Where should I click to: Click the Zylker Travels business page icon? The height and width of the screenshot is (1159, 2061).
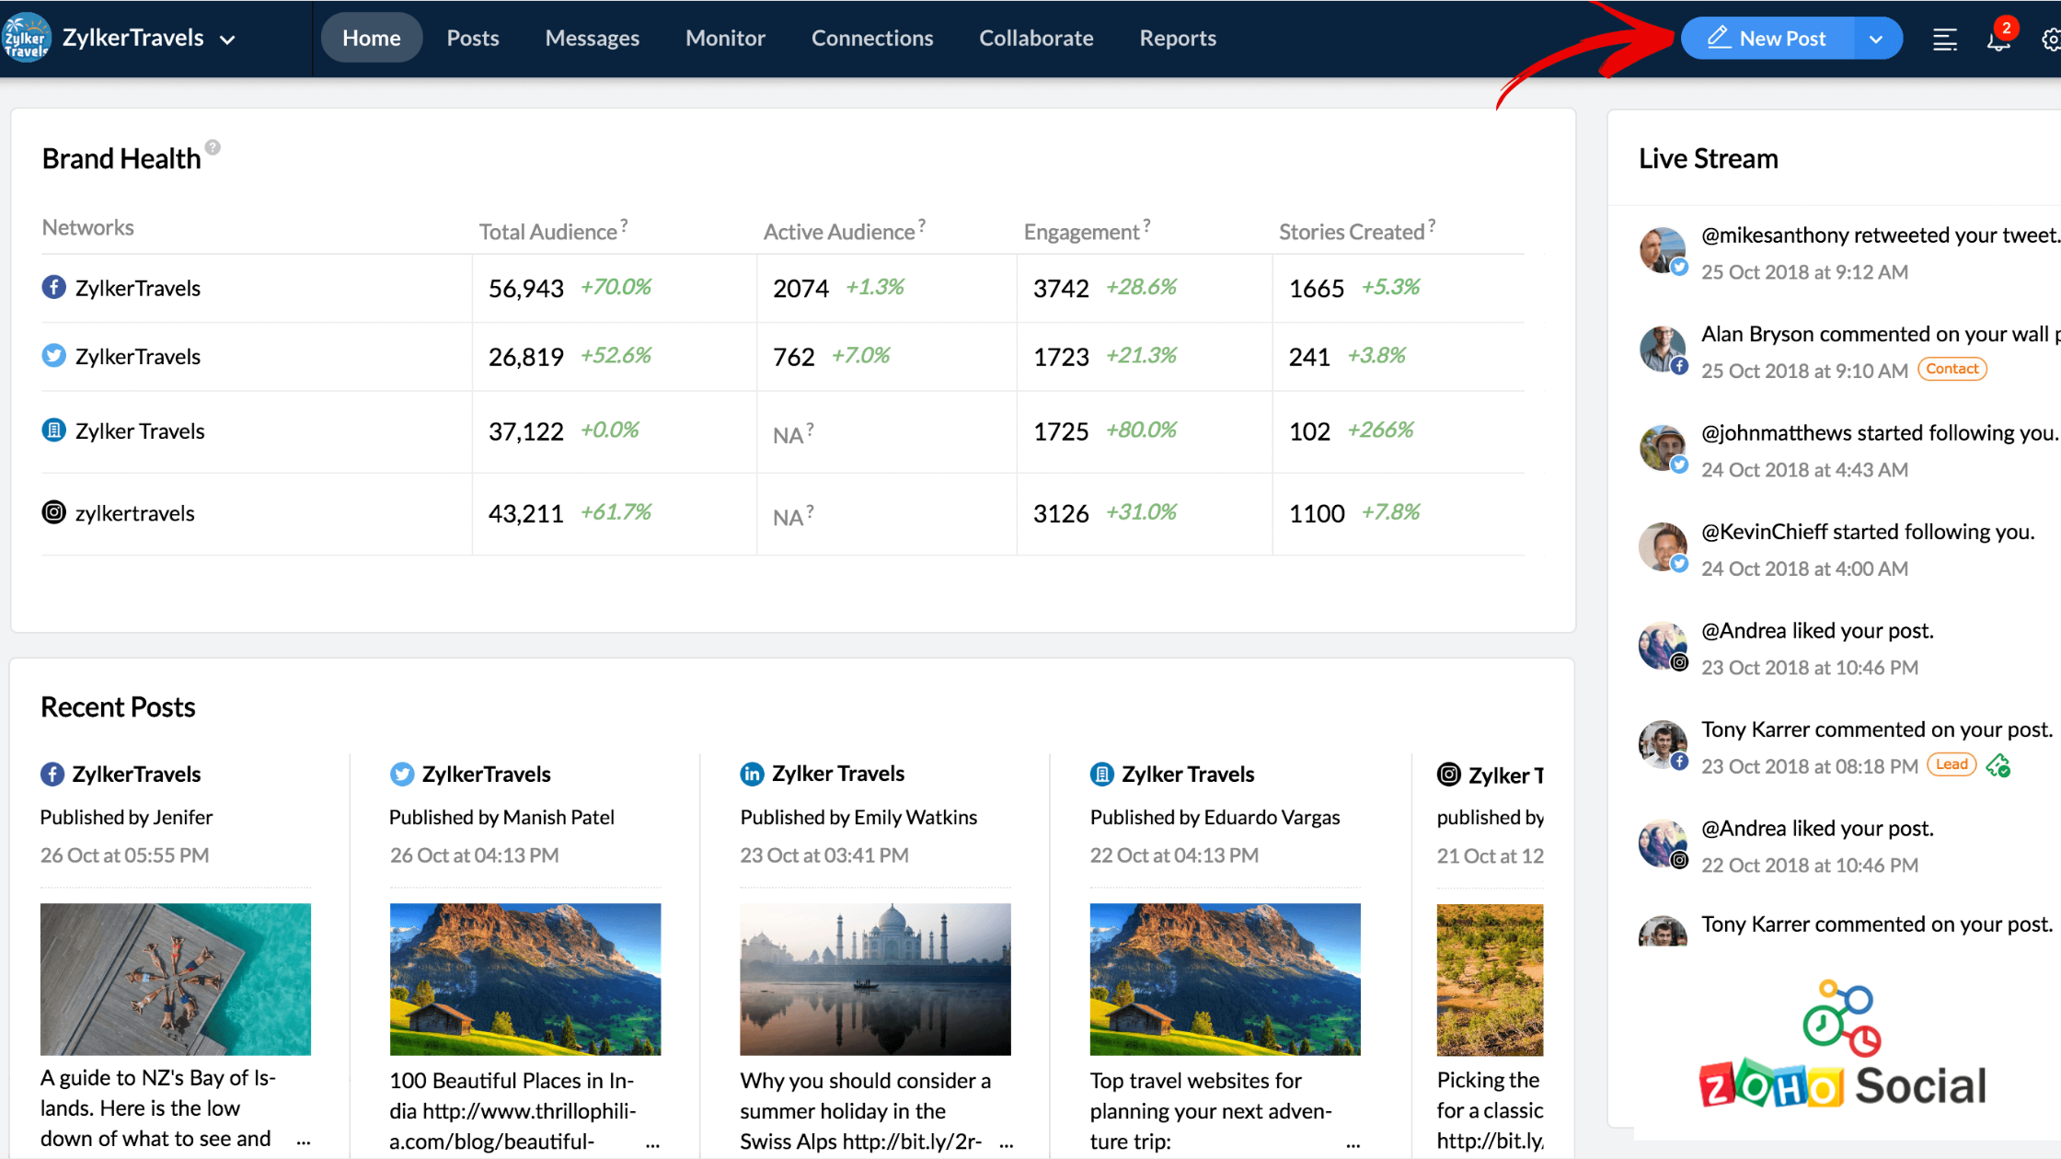pyautogui.click(x=54, y=430)
